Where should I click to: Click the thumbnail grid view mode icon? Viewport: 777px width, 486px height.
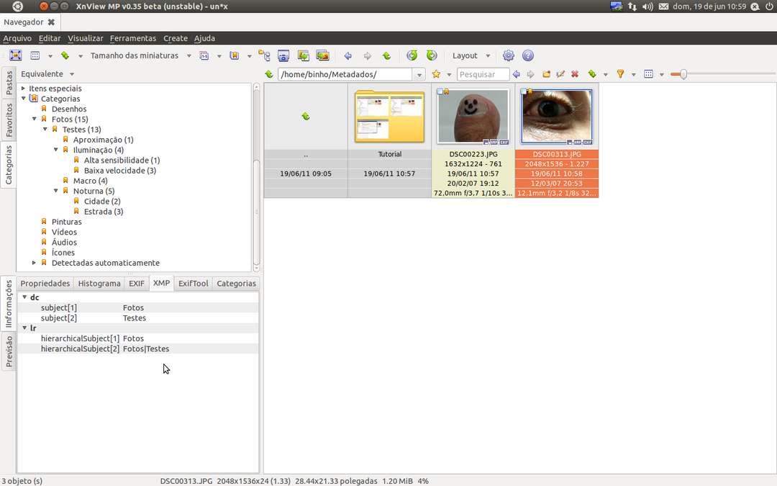click(x=35, y=55)
